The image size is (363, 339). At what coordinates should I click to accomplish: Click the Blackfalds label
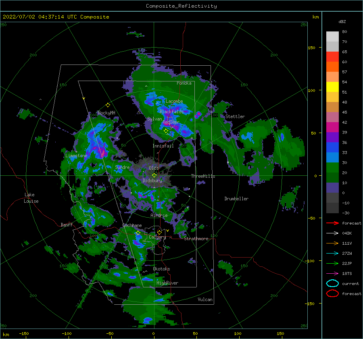point(171,112)
